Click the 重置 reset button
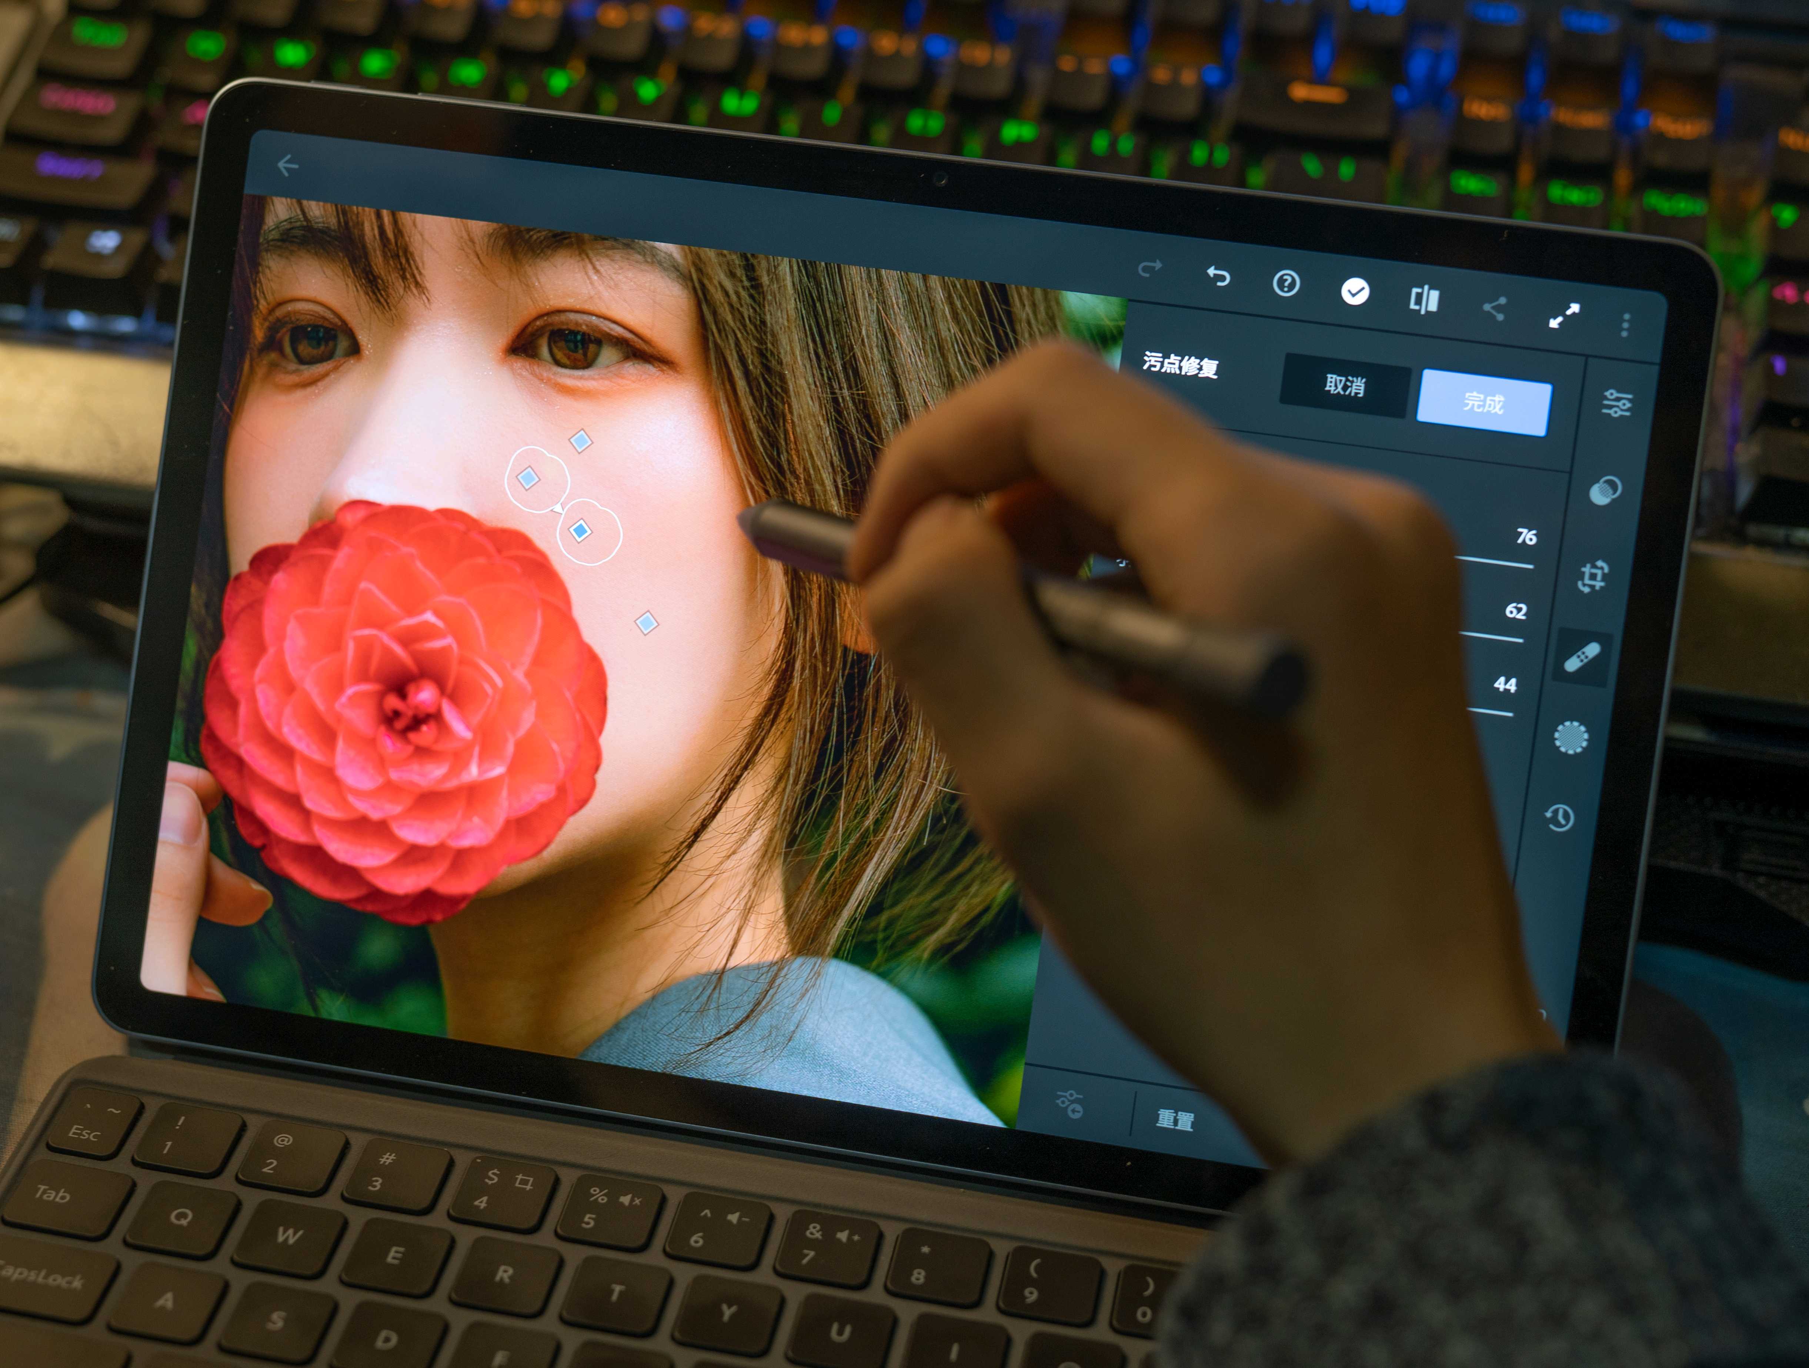1809x1368 pixels. point(1175,1120)
